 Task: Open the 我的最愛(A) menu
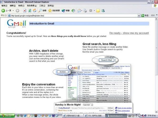tap(32, 6)
